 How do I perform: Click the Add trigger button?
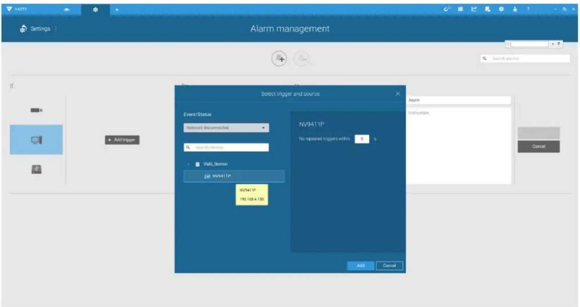click(x=122, y=140)
